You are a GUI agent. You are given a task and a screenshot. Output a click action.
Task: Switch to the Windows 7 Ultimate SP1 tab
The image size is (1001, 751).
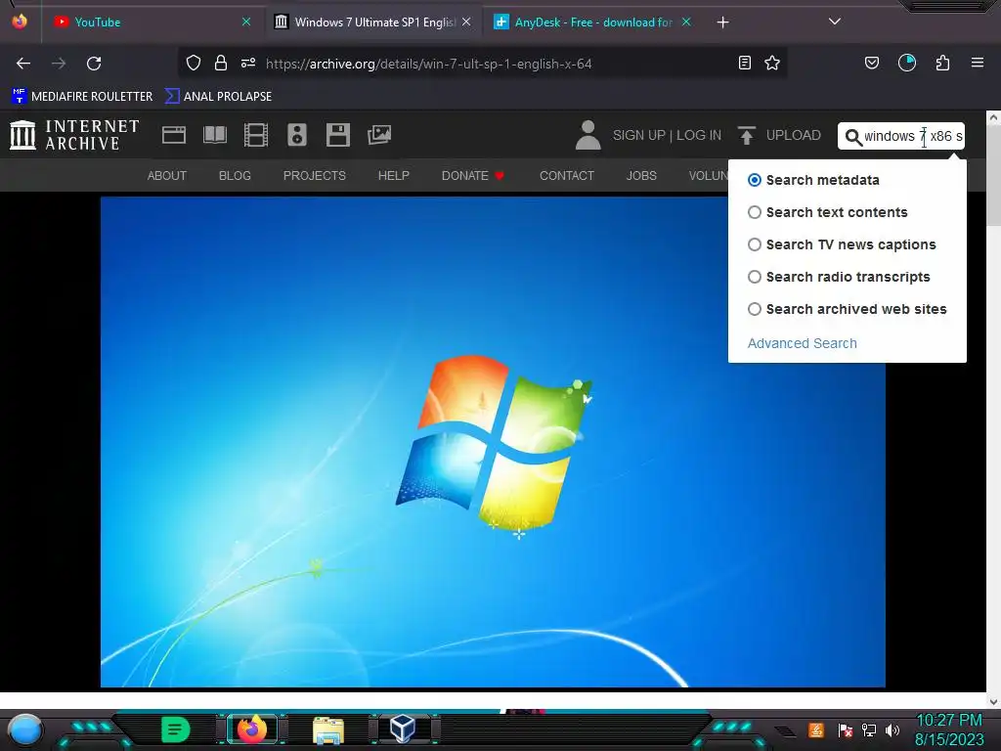(372, 22)
